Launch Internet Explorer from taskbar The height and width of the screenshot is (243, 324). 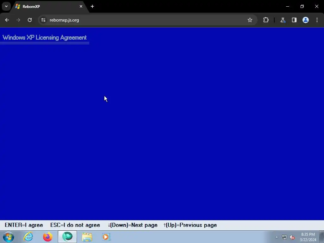28,237
